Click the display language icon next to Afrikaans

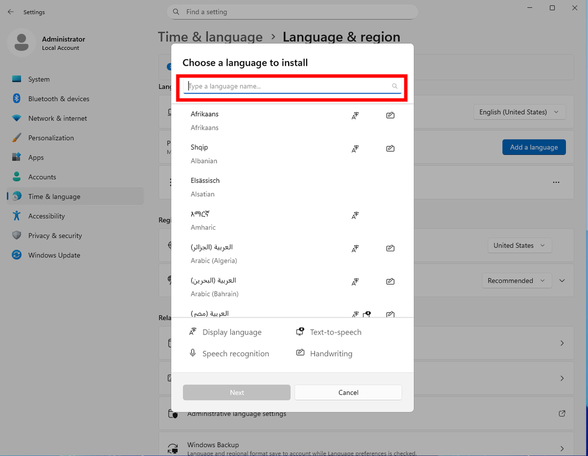pos(355,116)
